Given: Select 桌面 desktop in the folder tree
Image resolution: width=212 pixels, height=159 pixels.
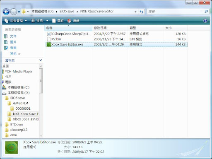Looking at the screenshot, I should (x=5, y=66).
